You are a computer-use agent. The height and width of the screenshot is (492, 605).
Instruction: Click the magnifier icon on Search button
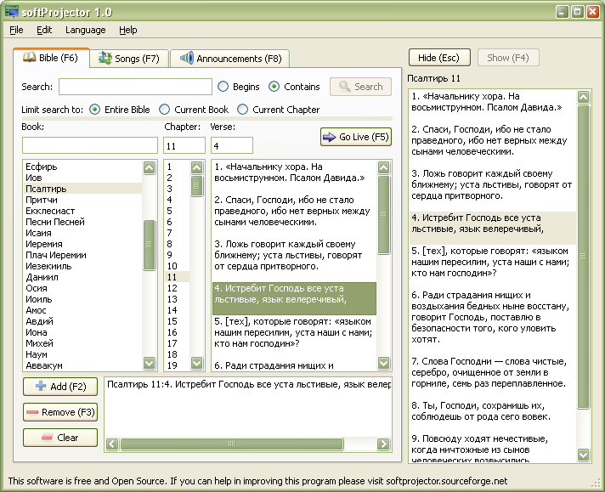click(344, 86)
